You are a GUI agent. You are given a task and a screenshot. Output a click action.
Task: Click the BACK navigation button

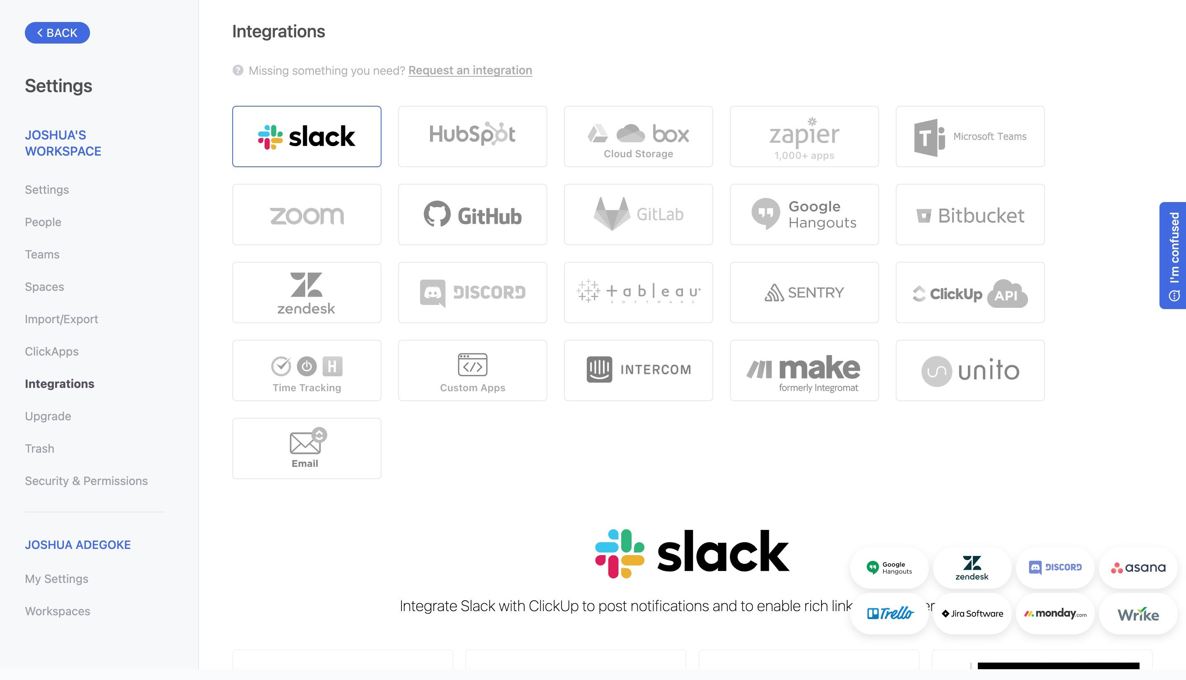click(57, 33)
